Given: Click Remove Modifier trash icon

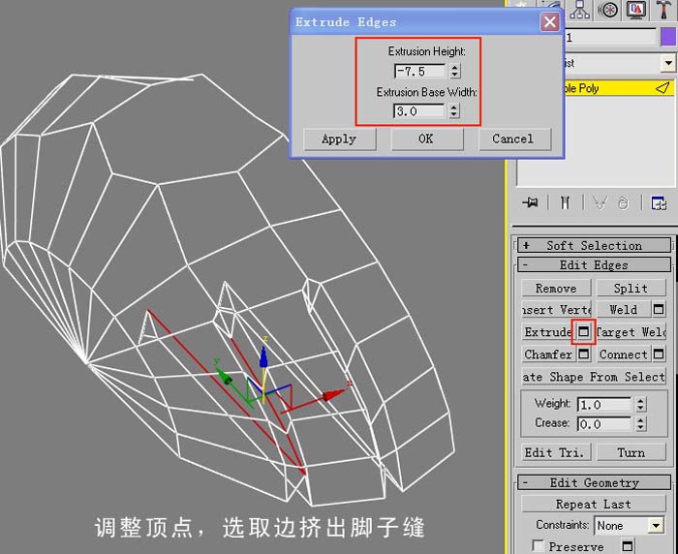Looking at the screenshot, I should tap(623, 202).
